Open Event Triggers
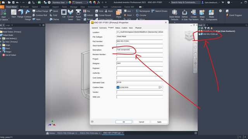The width and height of the screenshot is (248, 139). click(x=234, y=15)
